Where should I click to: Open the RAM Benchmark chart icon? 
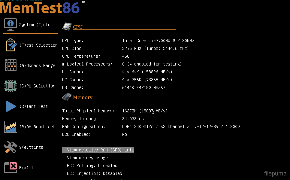click(11, 127)
